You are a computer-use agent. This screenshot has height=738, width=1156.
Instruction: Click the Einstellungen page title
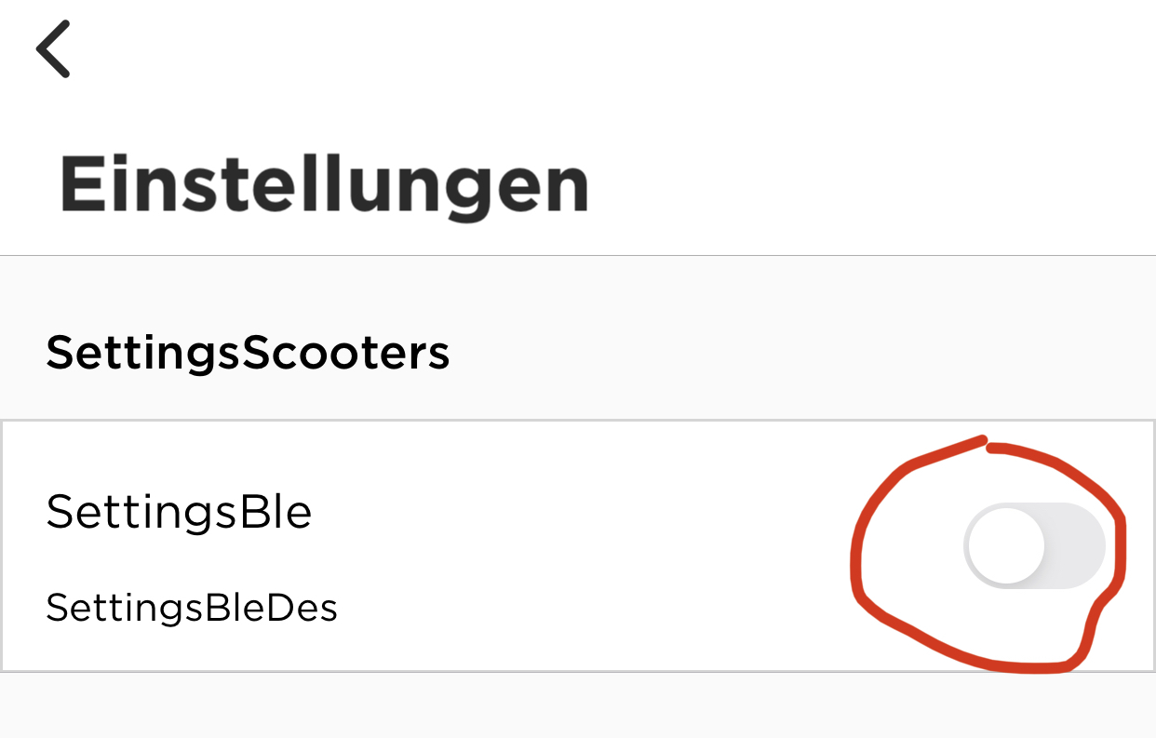[324, 186]
